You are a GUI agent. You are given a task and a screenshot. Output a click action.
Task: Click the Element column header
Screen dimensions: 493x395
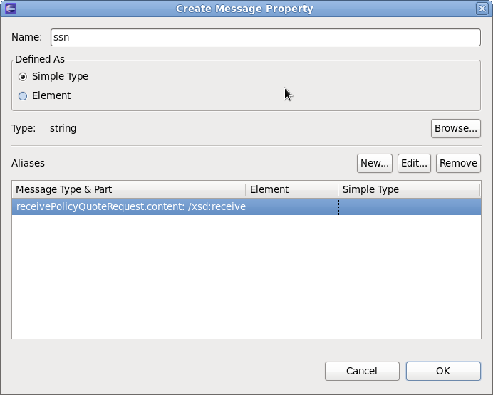tap(292, 189)
